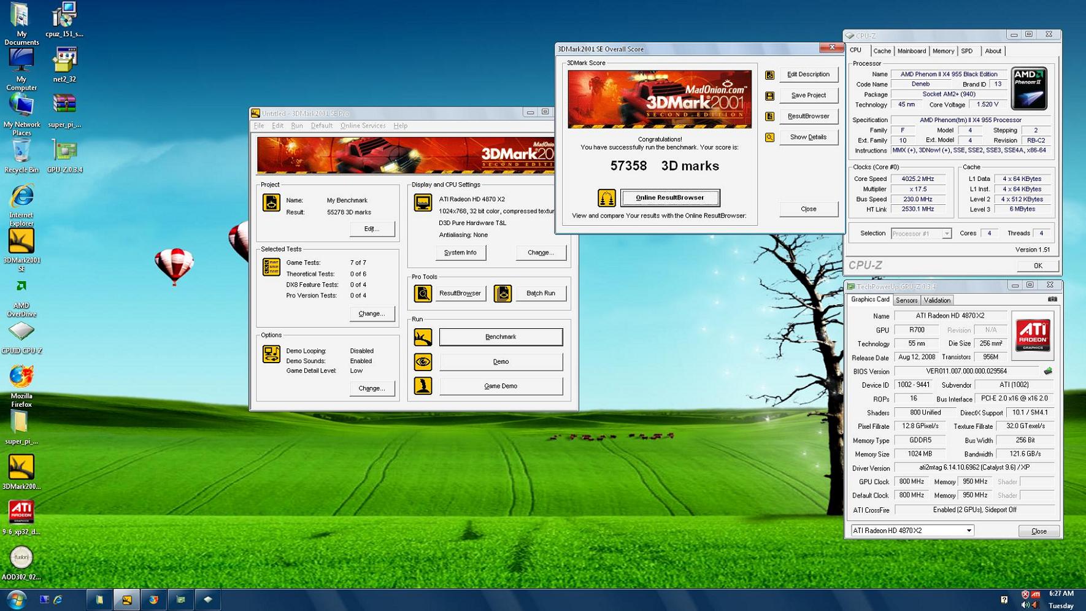The height and width of the screenshot is (611, 1086).
Task: Select the My Network Places desktop icon
Action: coord(21,114)
